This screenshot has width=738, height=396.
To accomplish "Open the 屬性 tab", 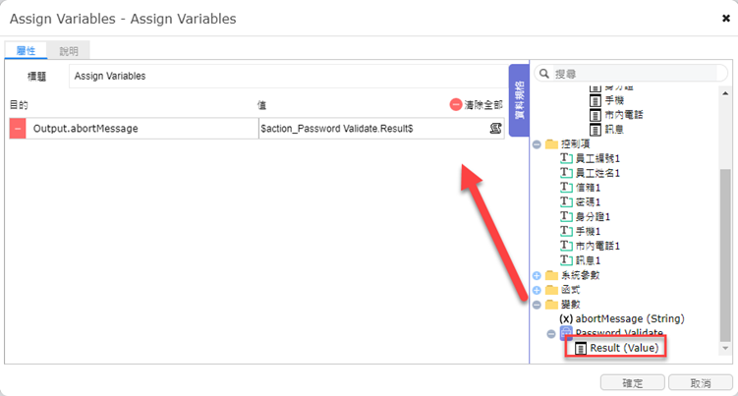I will (x=26, y=50).
